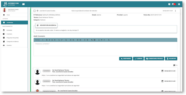Image resolution: width=186 pixels, height=95 pixels.
Task: Toggle bold formatting in comment editor
Action: pyautogui.click(x=47, y=40)
